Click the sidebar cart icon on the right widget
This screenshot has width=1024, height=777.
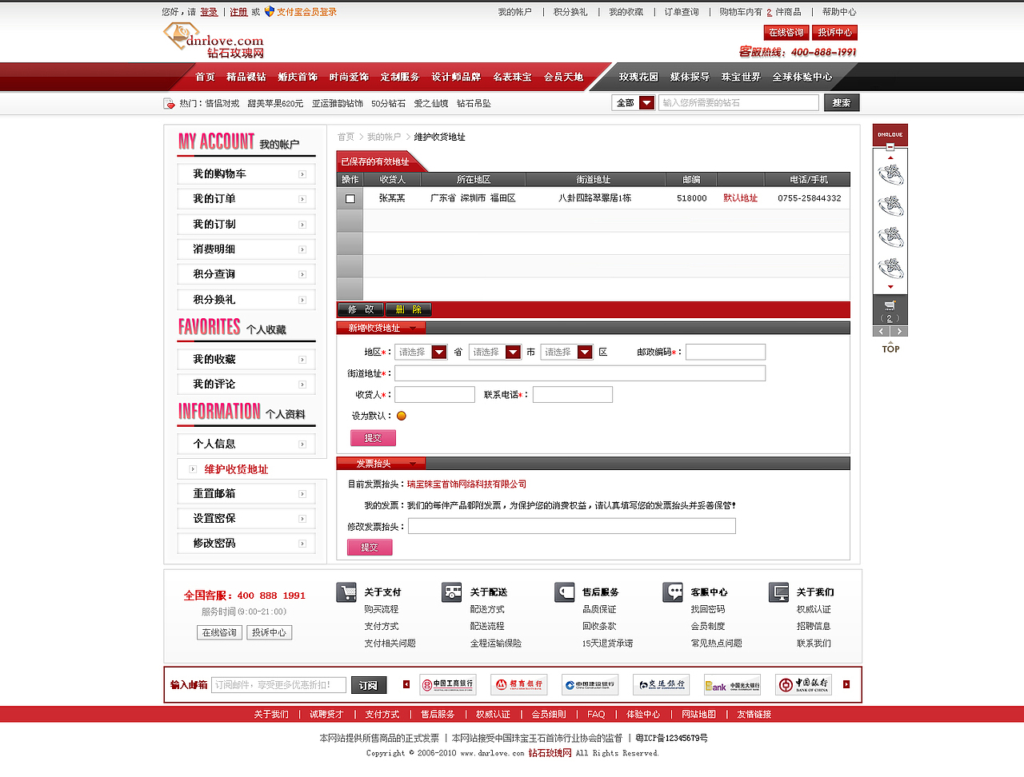point(890,305)
